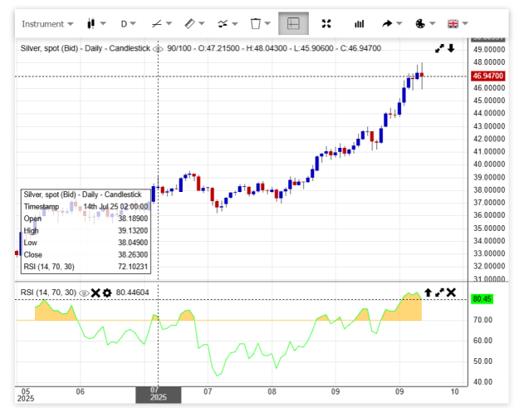Click the bar chart volume icon
The height and width of the screenshot is (408, 519).
pyautogui.click(x=359, y=24)
